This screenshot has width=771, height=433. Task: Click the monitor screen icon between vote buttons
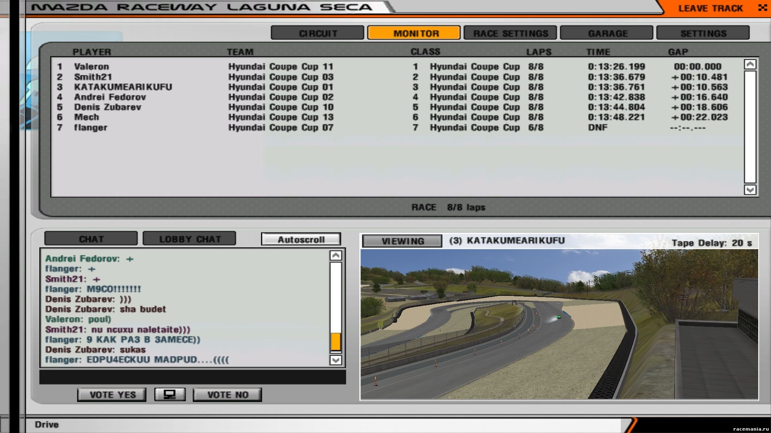pyautogui.click(x=170, y=395)
